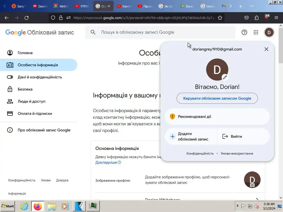Click the muted volume tray icon

(256, 206)
